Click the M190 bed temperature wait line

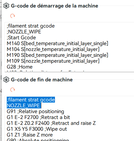tap(57, 55)
